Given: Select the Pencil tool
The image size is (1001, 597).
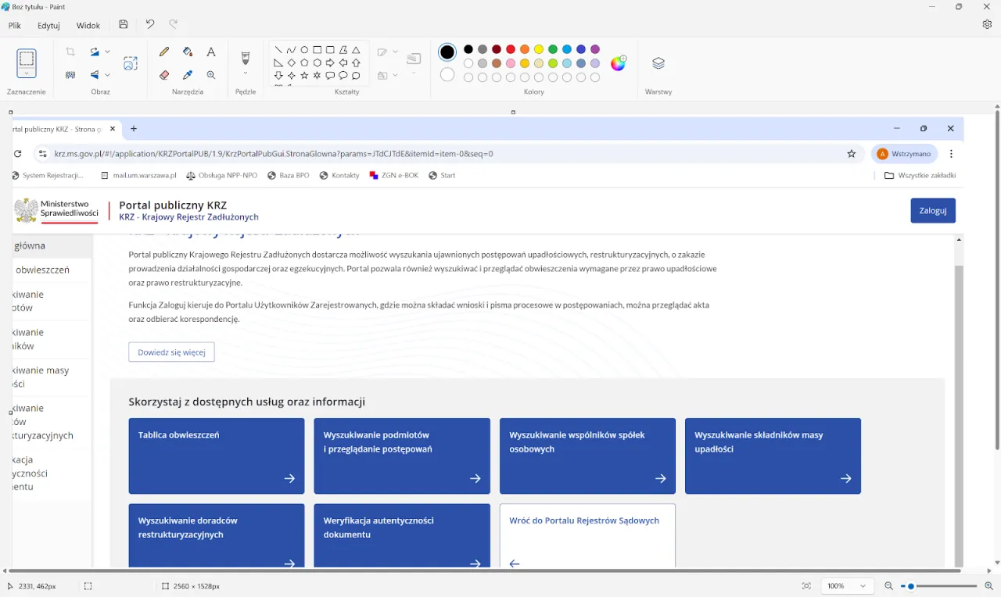Looking at the screenshot, I should tap(164, 52).
